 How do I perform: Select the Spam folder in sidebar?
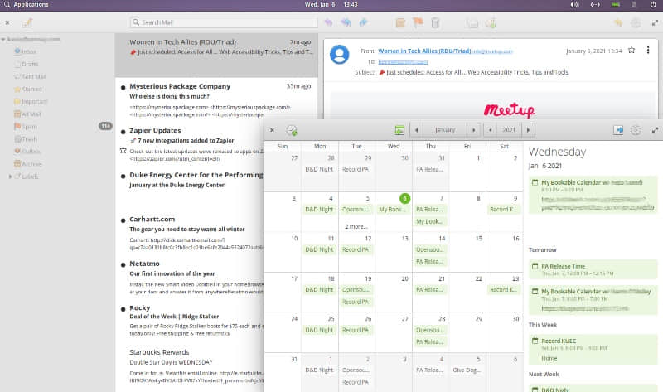coord(30,126)
